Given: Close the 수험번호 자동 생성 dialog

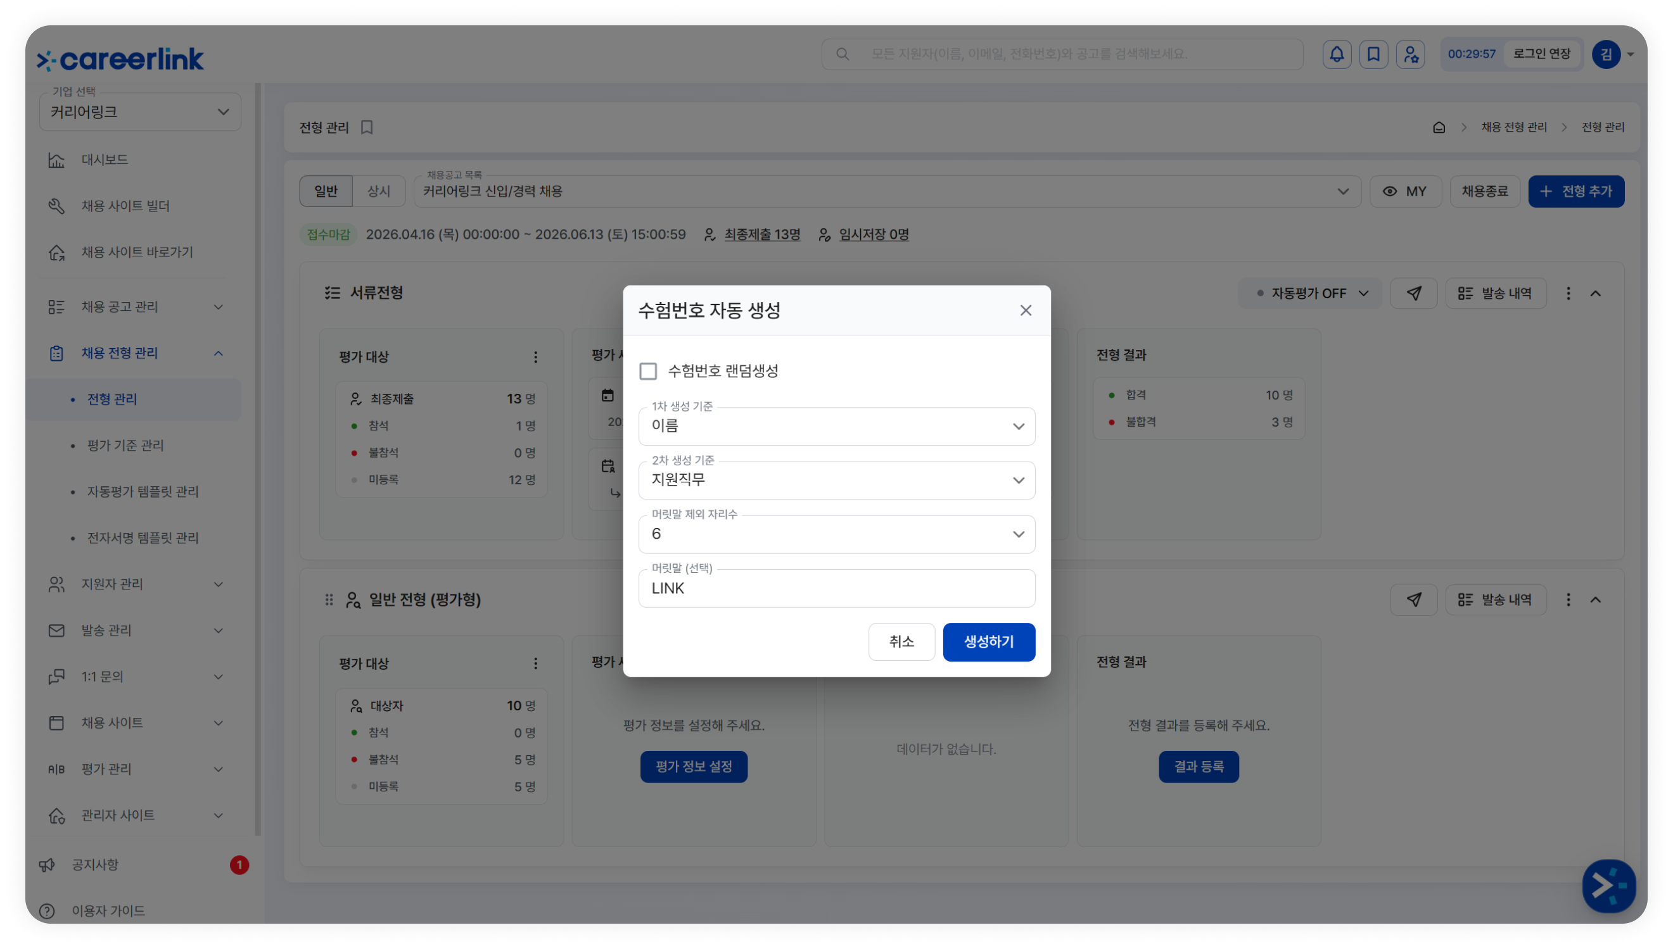Looking at the screenshot, I should coord(1026,310).
